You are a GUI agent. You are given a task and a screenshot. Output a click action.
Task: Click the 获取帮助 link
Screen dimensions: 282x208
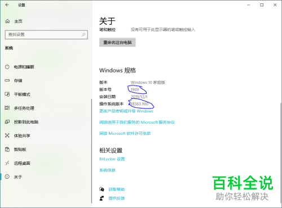pos(117,189)
